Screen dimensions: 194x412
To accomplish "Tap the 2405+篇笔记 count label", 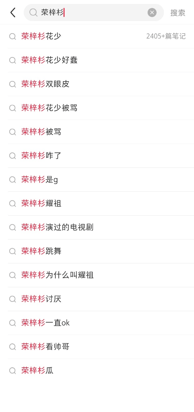I will [166, 36].
